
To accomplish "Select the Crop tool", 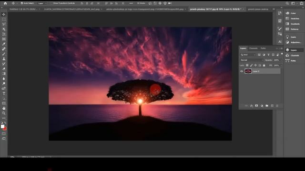I will pyautogui.click(x=4, y=34).
